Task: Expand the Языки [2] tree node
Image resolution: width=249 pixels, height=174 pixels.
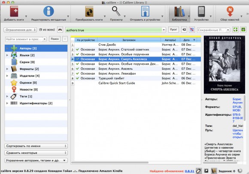Action: click(7, 55)
